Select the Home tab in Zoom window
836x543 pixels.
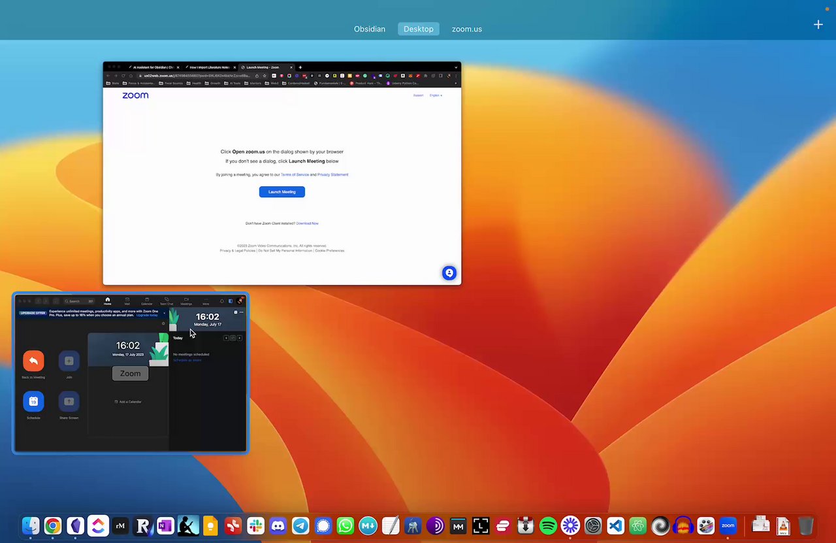[108, 301]
